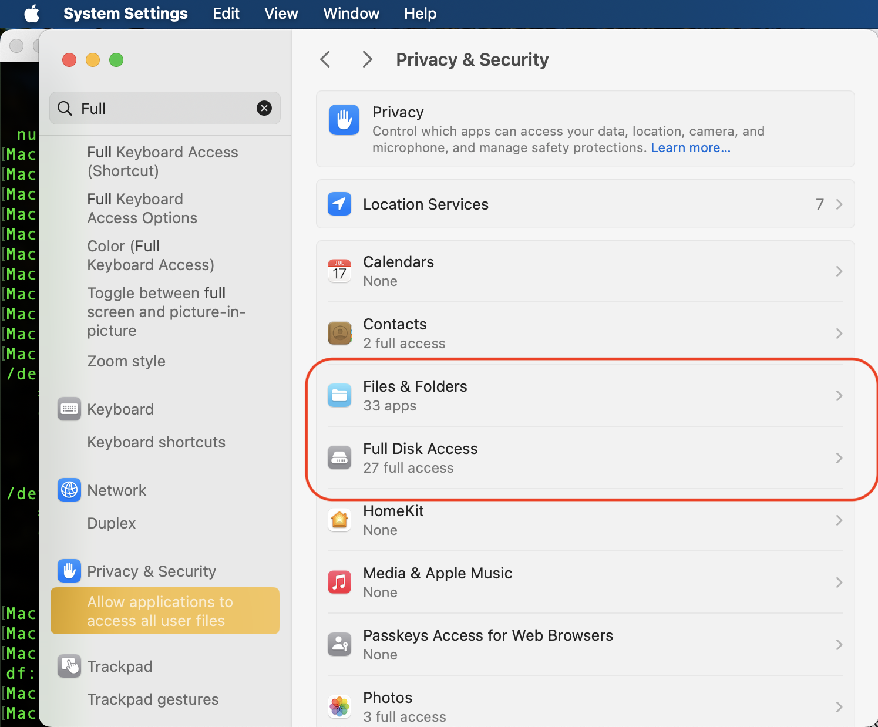Open Contacts privacy settings

click(586, 334)
